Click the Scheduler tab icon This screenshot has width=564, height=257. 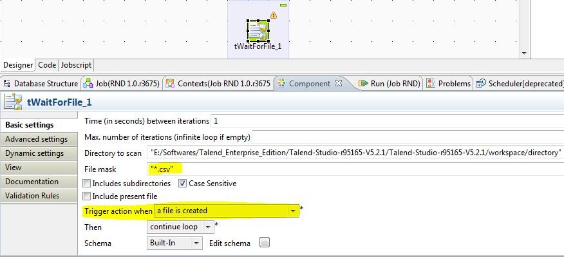(481, 84)
